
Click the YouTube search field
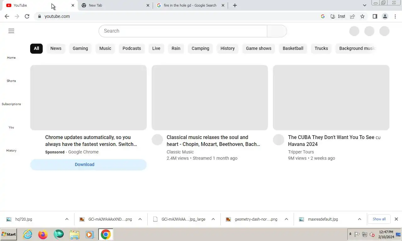pyautogui.click(x=183, y=31)
